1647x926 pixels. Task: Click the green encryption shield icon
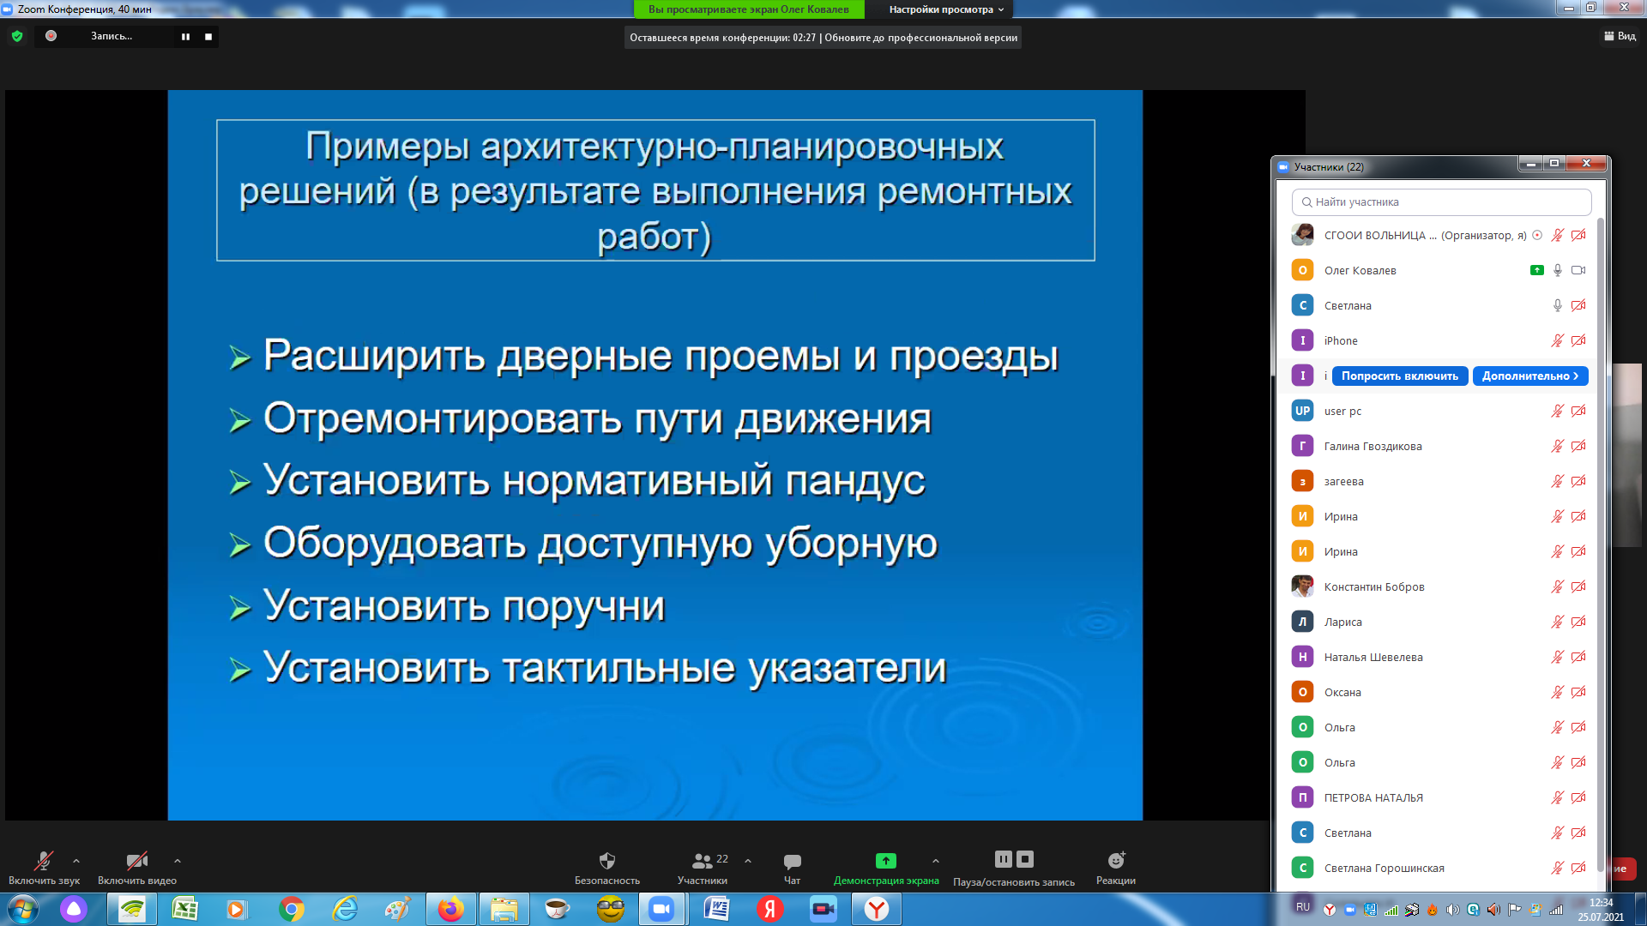[x=17, y=36]
